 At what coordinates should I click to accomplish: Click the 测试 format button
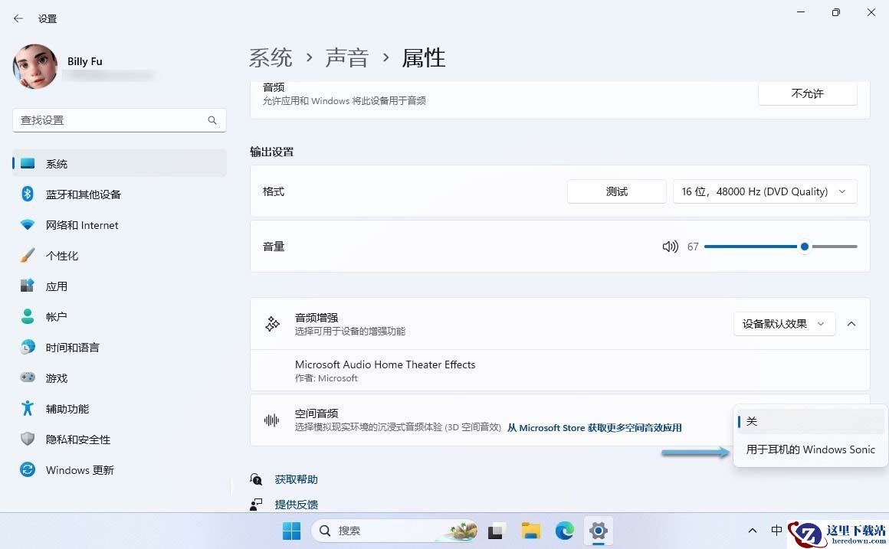pos(617,191)
